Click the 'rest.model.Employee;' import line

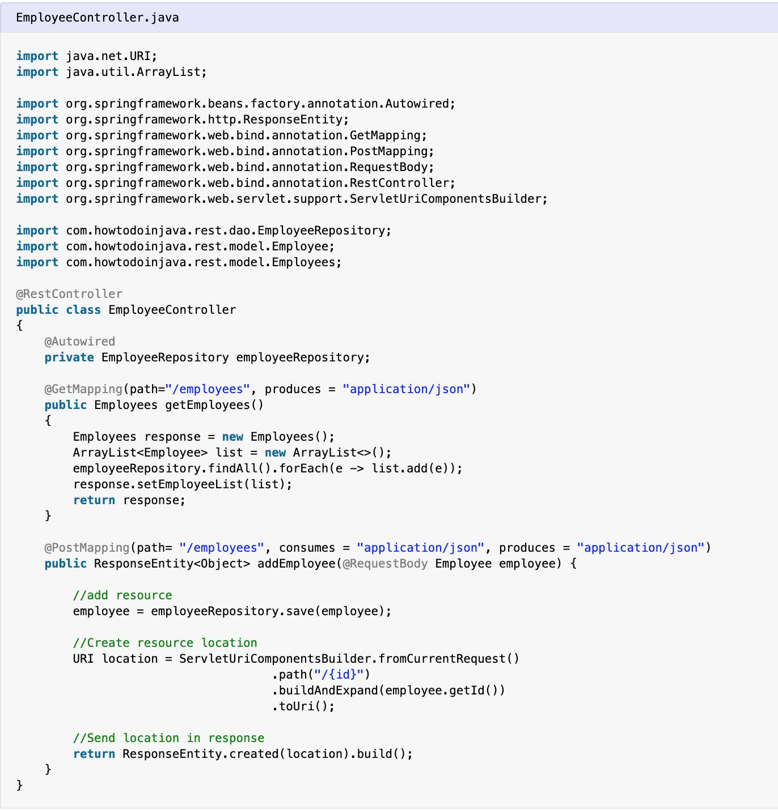tap(176, 246)
